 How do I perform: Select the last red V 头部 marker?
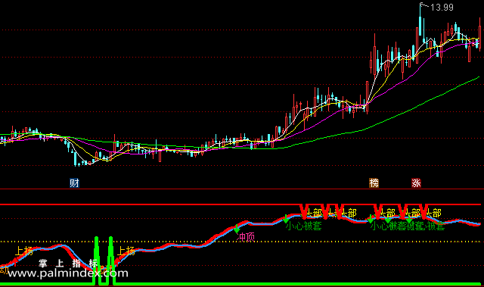click(423, 211)
